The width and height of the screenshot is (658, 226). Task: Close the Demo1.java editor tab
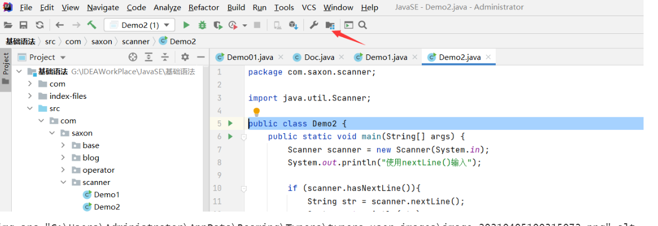click(x=415, y=57)
